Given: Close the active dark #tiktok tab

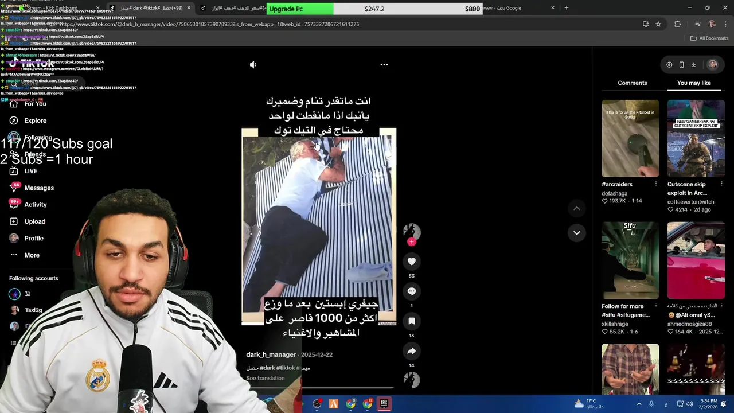Looking at the screenshot, I should pos(188,8).
